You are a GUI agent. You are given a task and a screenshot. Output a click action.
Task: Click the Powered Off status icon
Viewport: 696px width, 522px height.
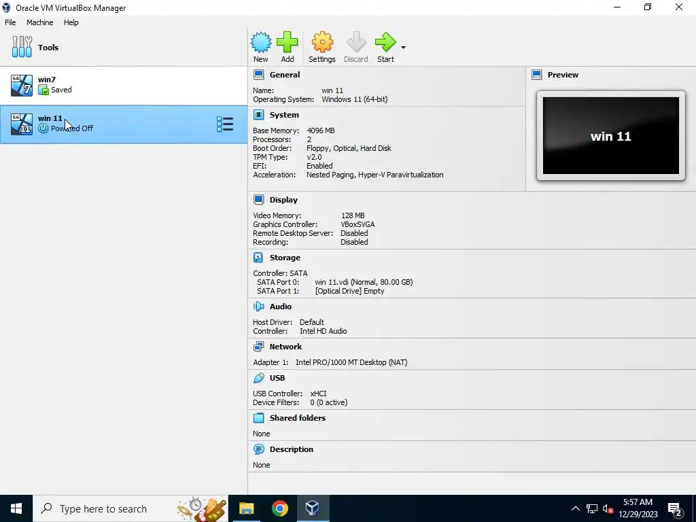coord(43,128)
